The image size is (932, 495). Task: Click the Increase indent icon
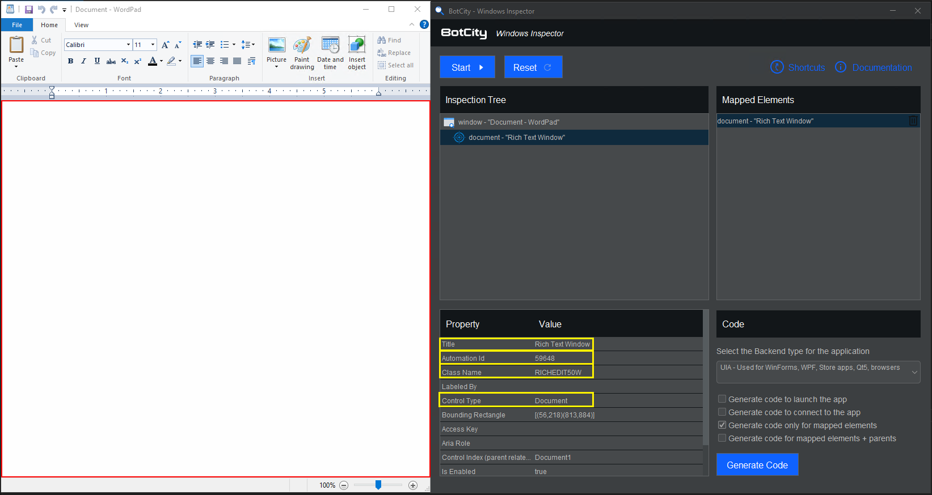click(210, 44)
